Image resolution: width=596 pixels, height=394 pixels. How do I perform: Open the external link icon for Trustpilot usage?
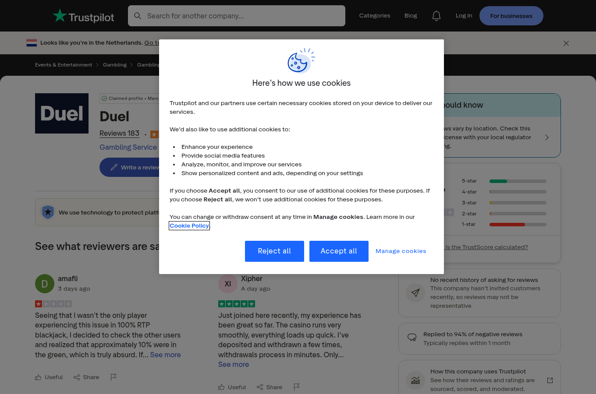[x=550, y=380]
